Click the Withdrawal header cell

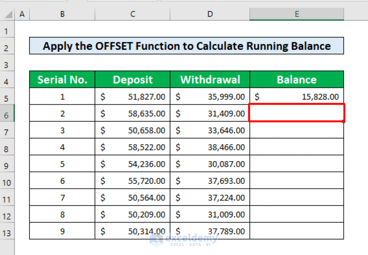pyautogui.click(x=210, y=80)
